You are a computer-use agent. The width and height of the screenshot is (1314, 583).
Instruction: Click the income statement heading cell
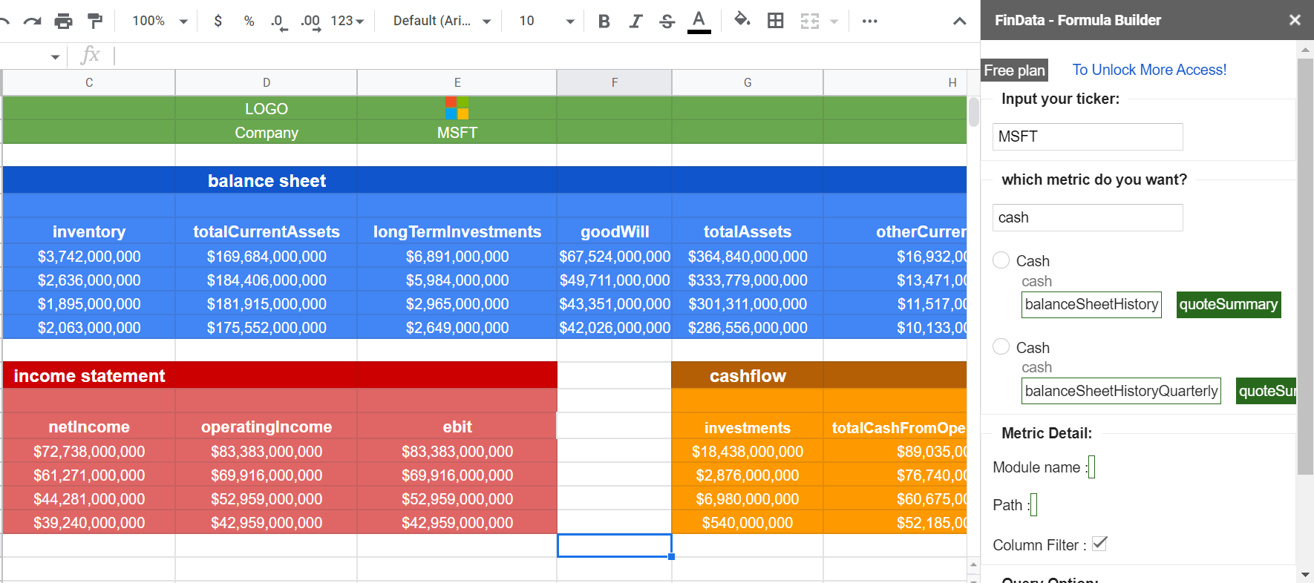point(89,376)
